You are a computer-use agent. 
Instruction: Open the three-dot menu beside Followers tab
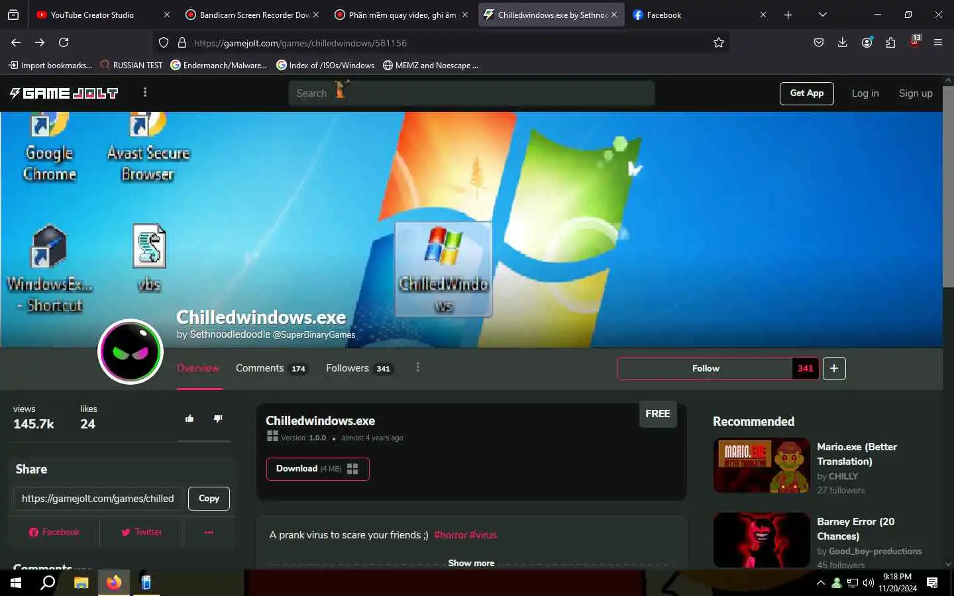[417, 368]
